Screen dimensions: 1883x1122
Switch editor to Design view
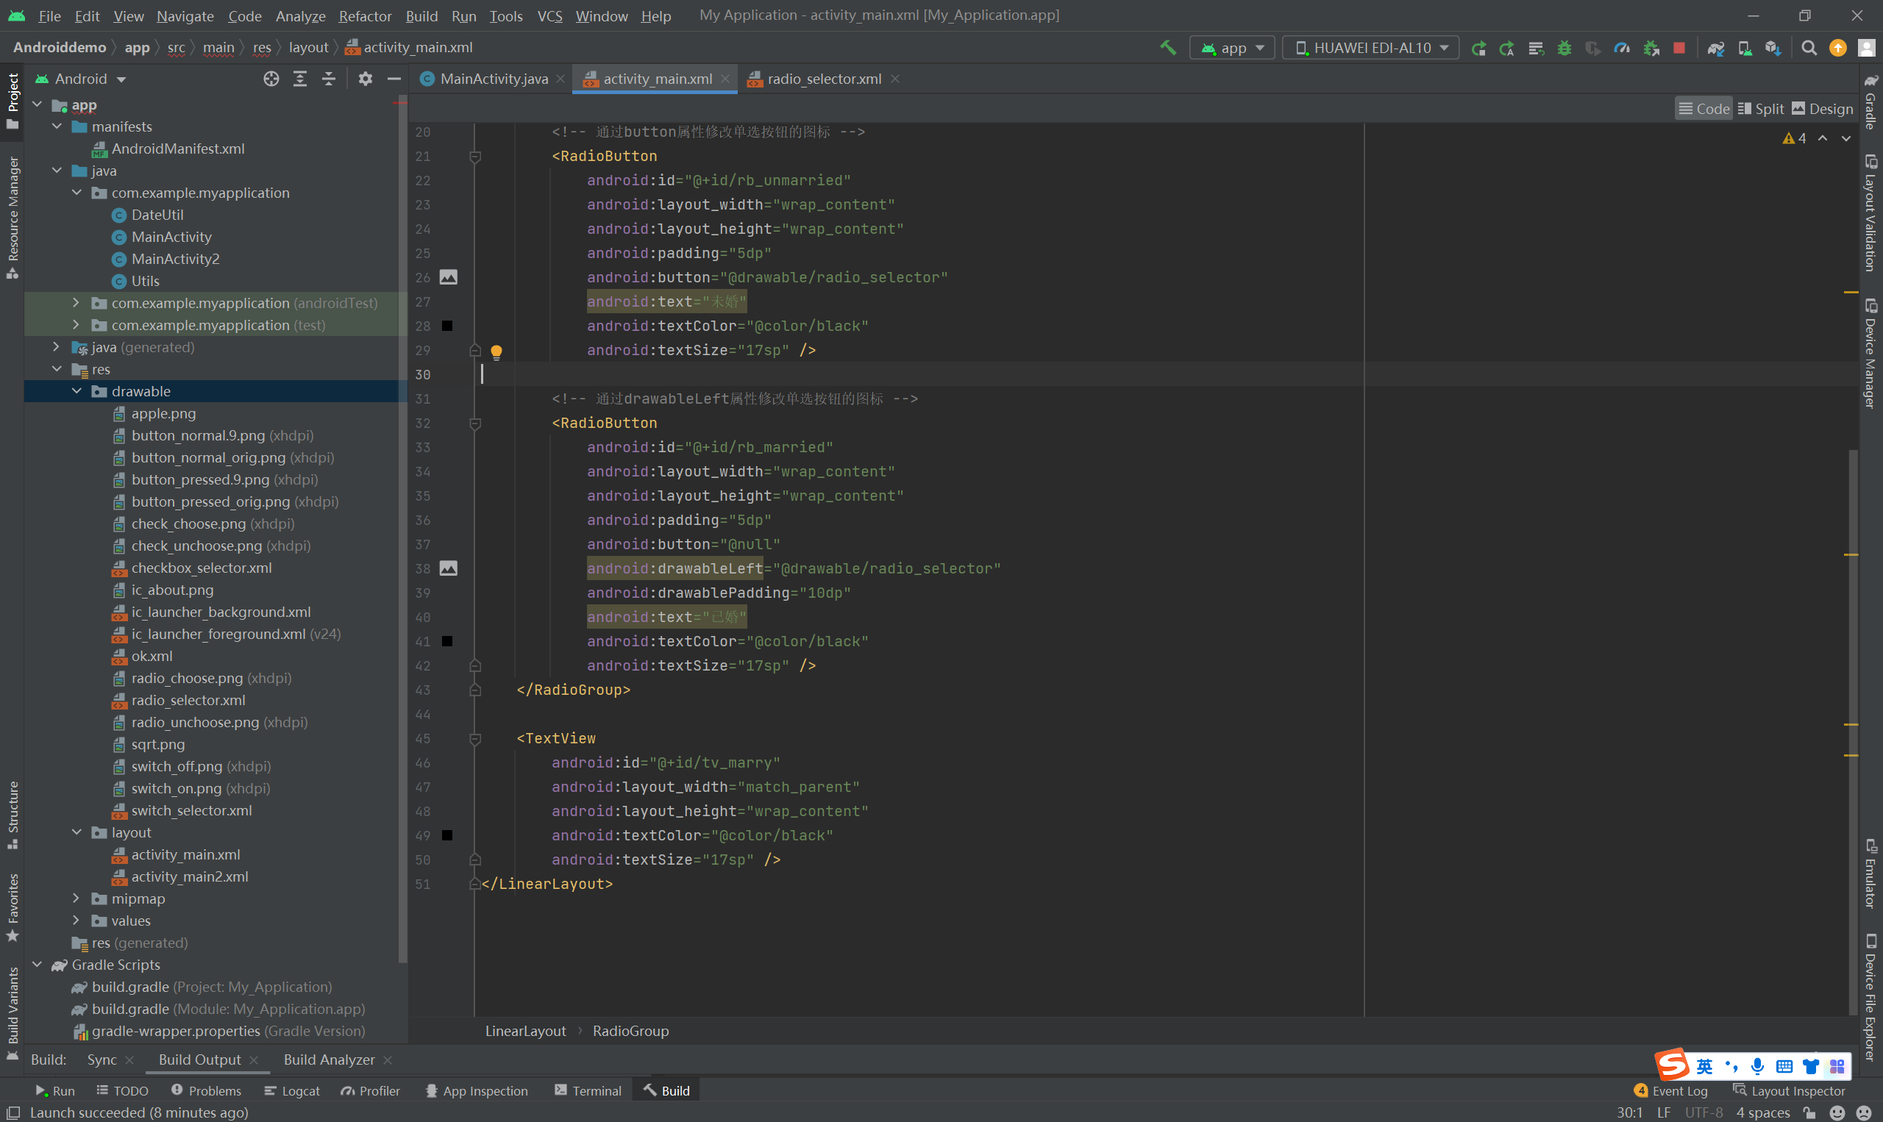click(x=1823, y=109)
